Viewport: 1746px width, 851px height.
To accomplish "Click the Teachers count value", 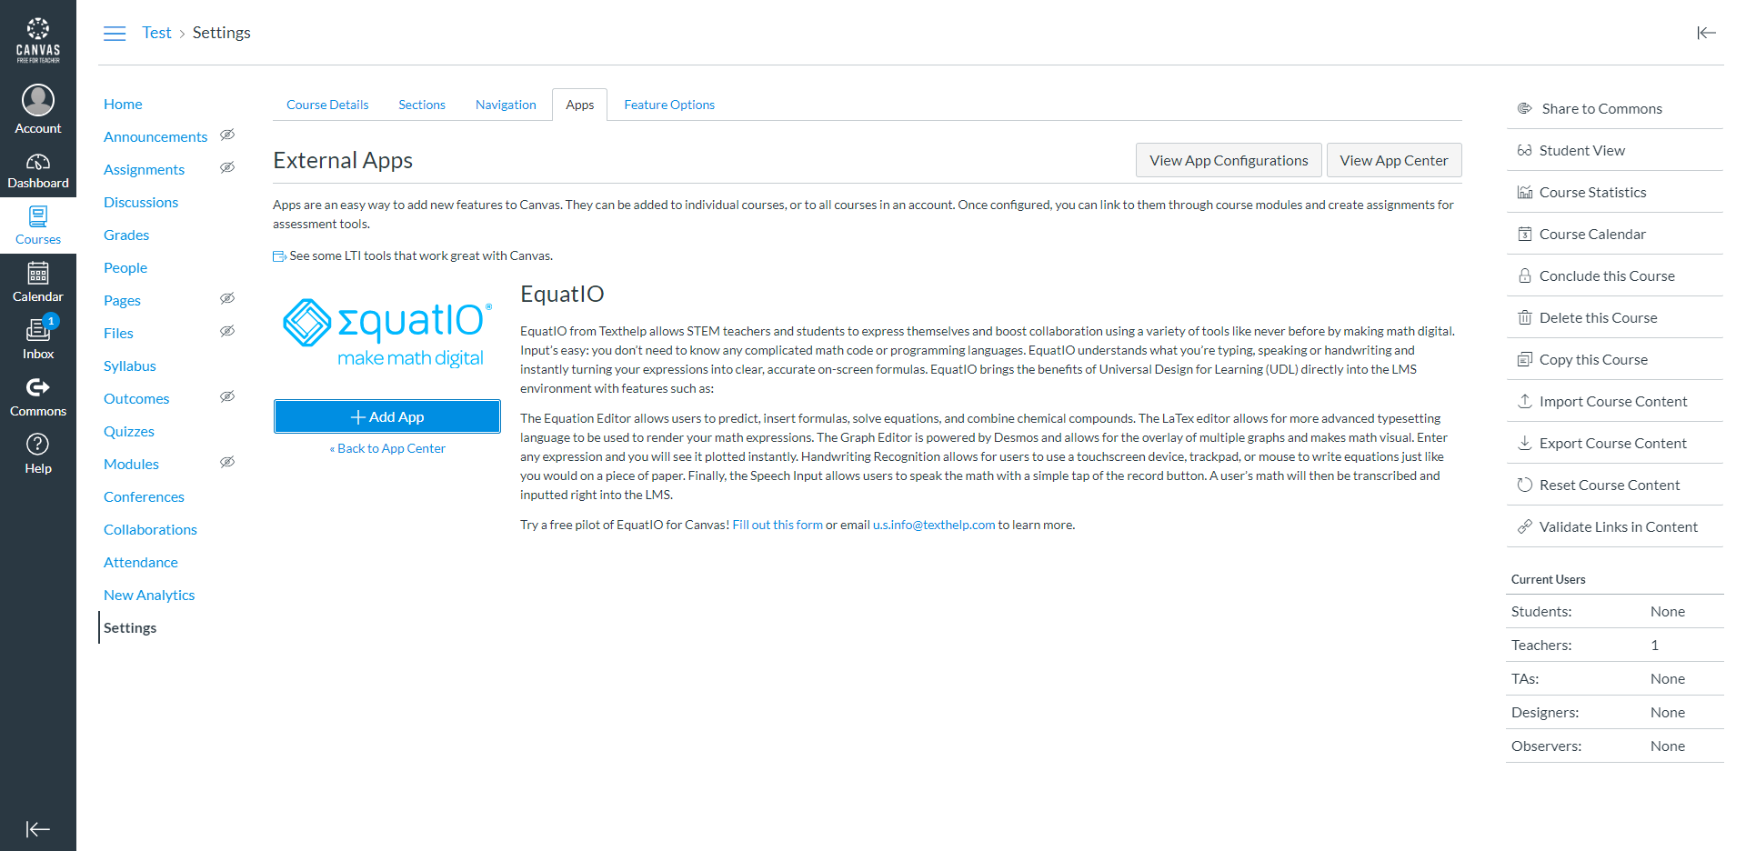I will (1655, 645).
